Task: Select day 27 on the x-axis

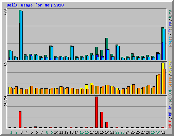Action: pyautogui.click(x=143, y=132)
